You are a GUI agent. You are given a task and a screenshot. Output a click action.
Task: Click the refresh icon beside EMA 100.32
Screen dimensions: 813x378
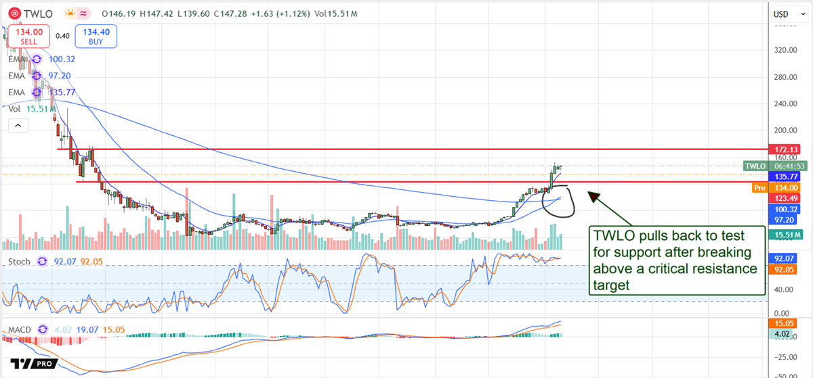click(x=37, y=60)
